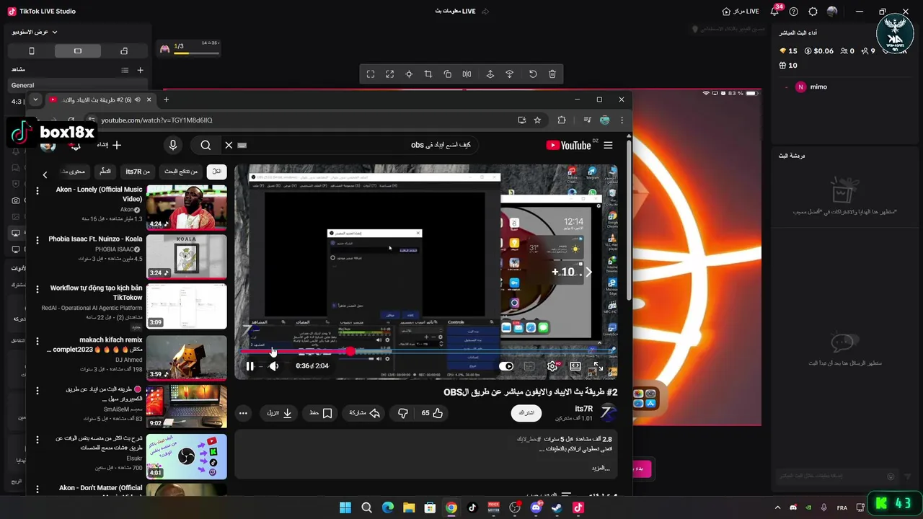Pause the YouTube video

point(249,366)
